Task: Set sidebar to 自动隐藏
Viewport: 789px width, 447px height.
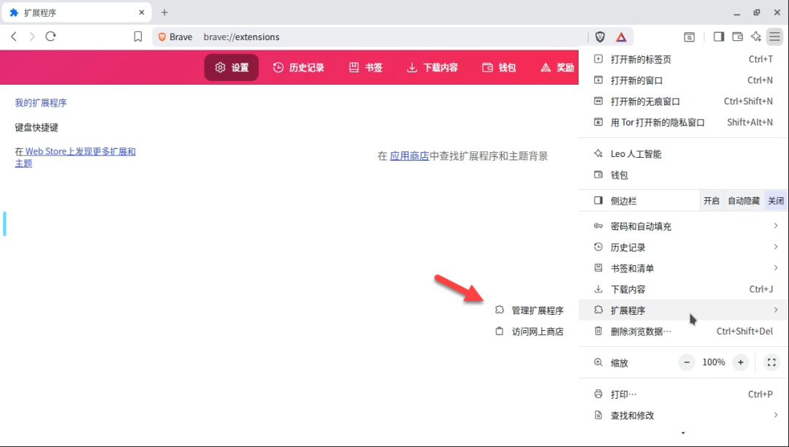Action: [744, 201]
